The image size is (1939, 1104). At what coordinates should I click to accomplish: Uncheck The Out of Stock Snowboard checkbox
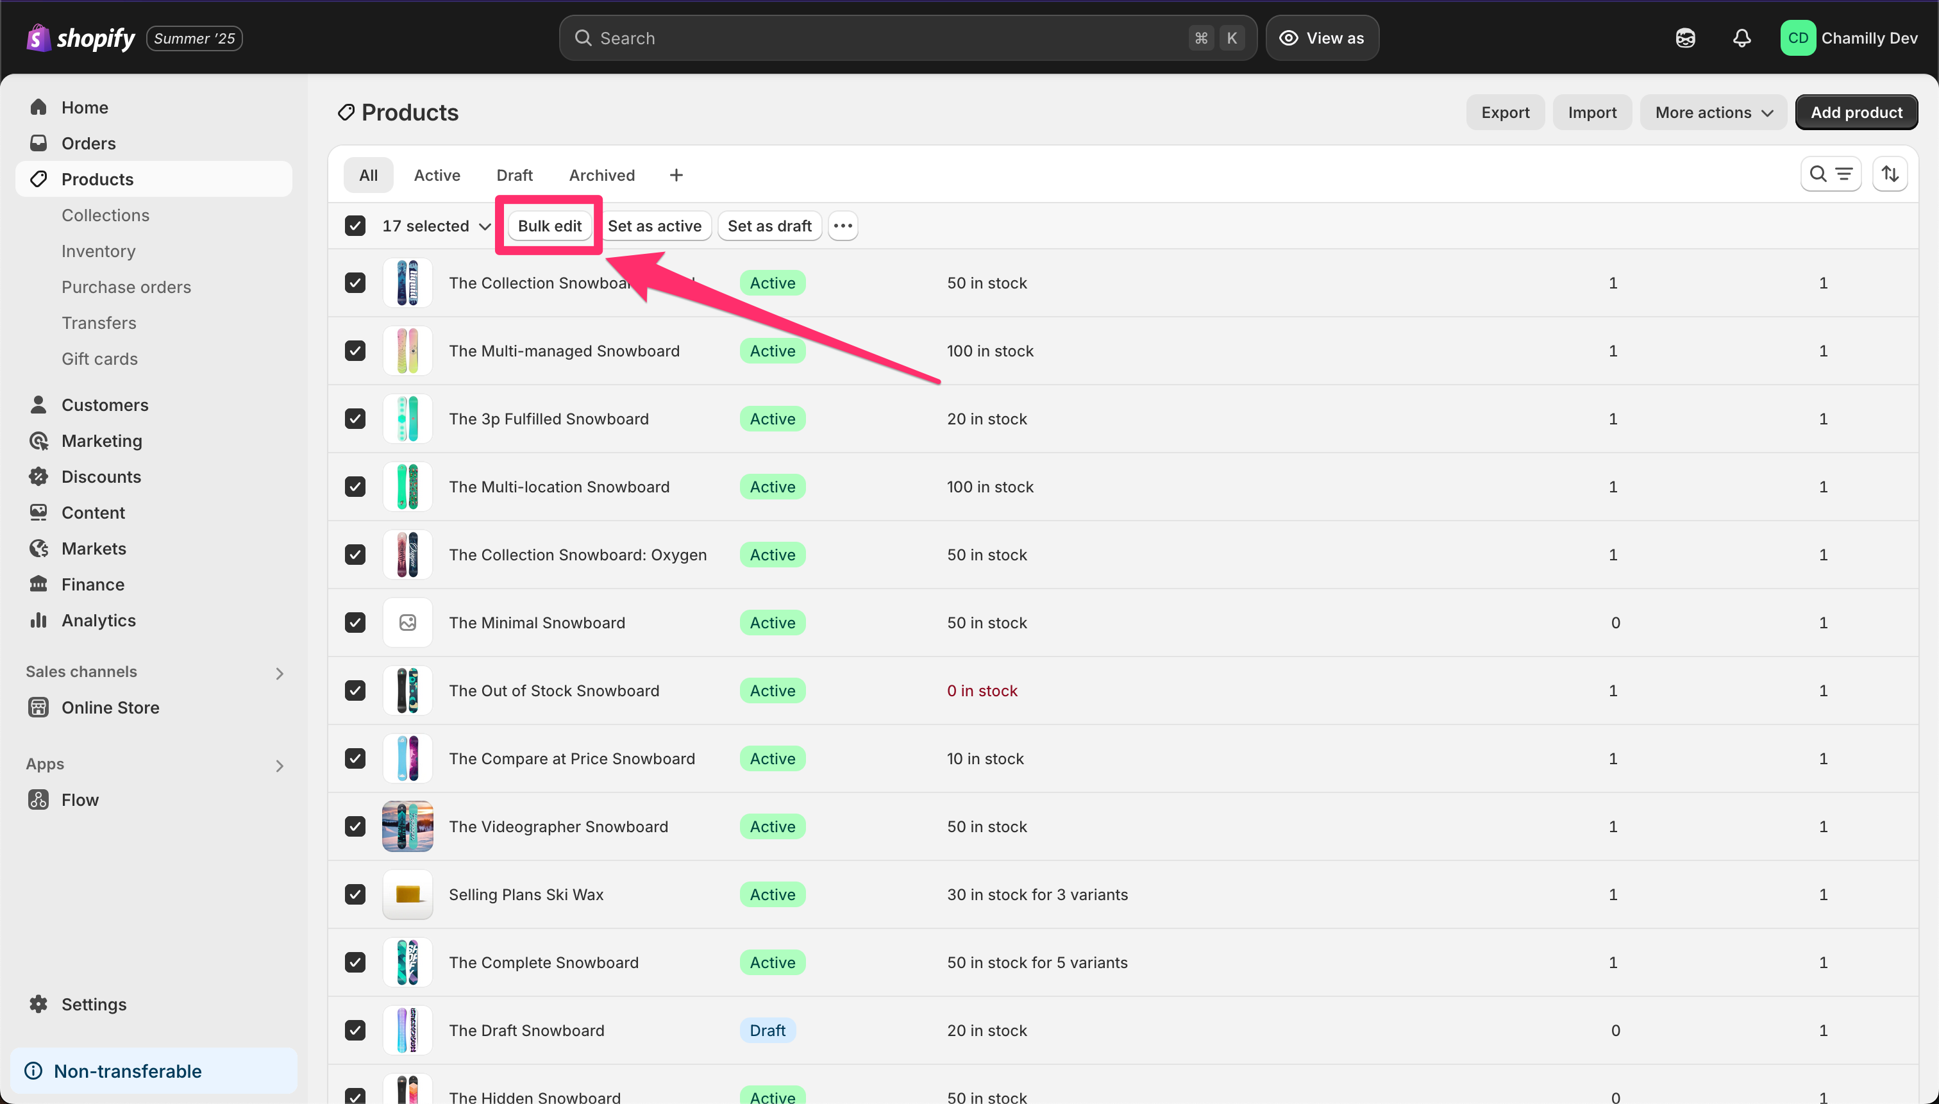pyautogui.click(x=355, y=690)
